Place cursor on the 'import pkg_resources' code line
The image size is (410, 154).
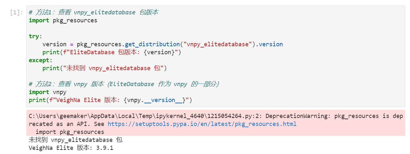coord(63,20)
